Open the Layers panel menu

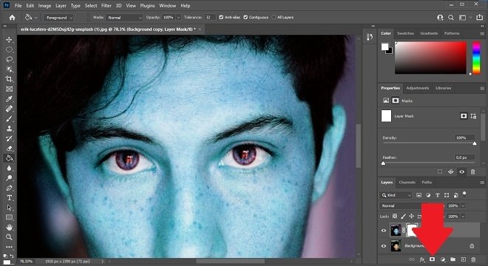pyautogui.click(x=482, y=183)
